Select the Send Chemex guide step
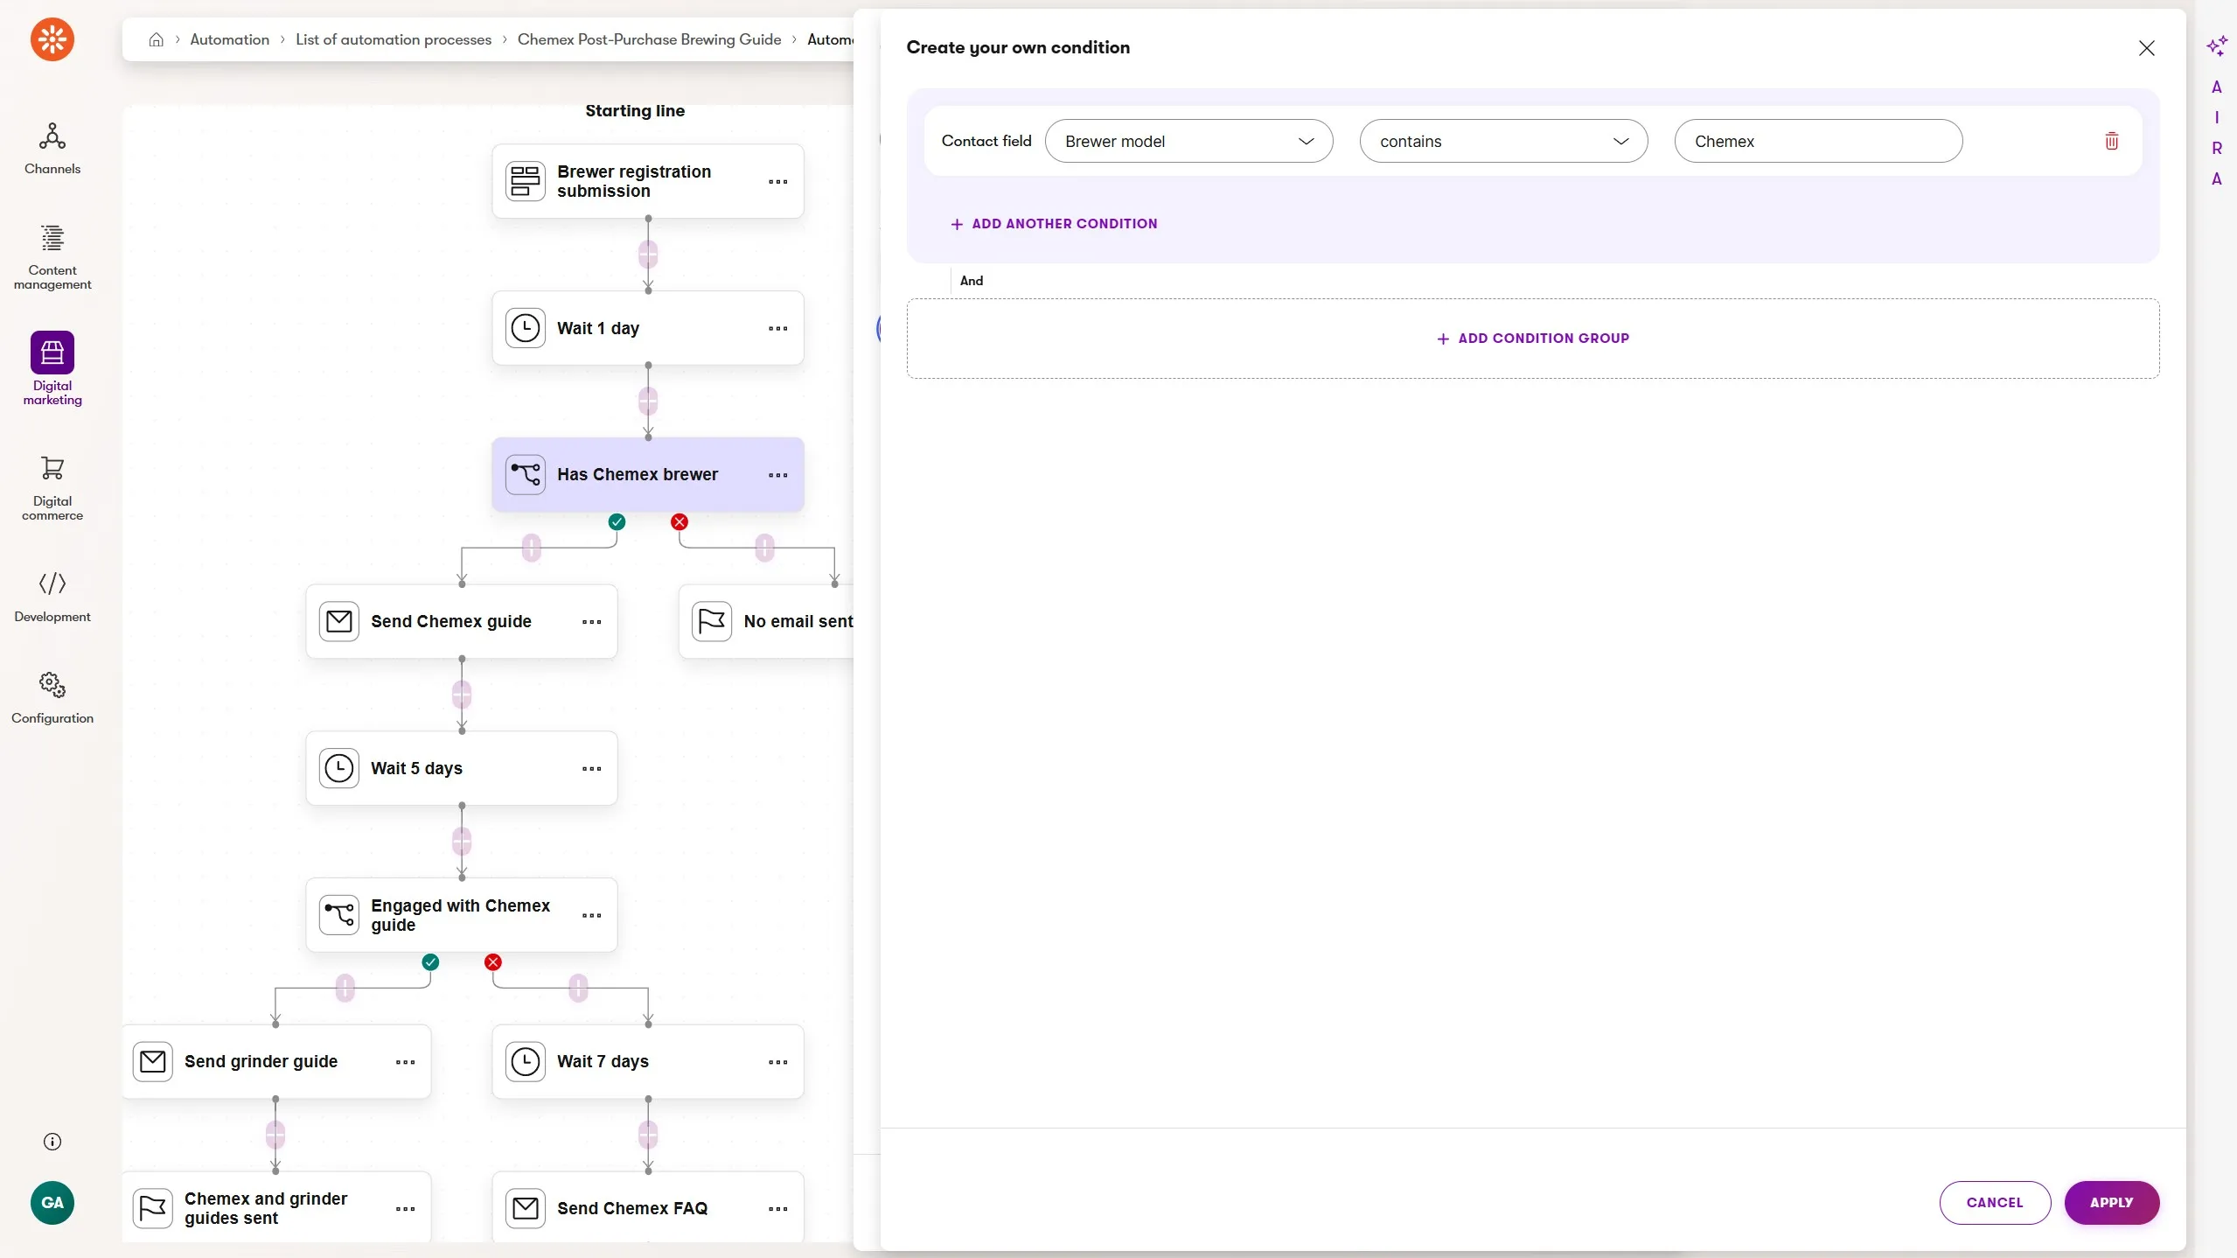This screenshot has height=1258, width=2237. [450, 621]
